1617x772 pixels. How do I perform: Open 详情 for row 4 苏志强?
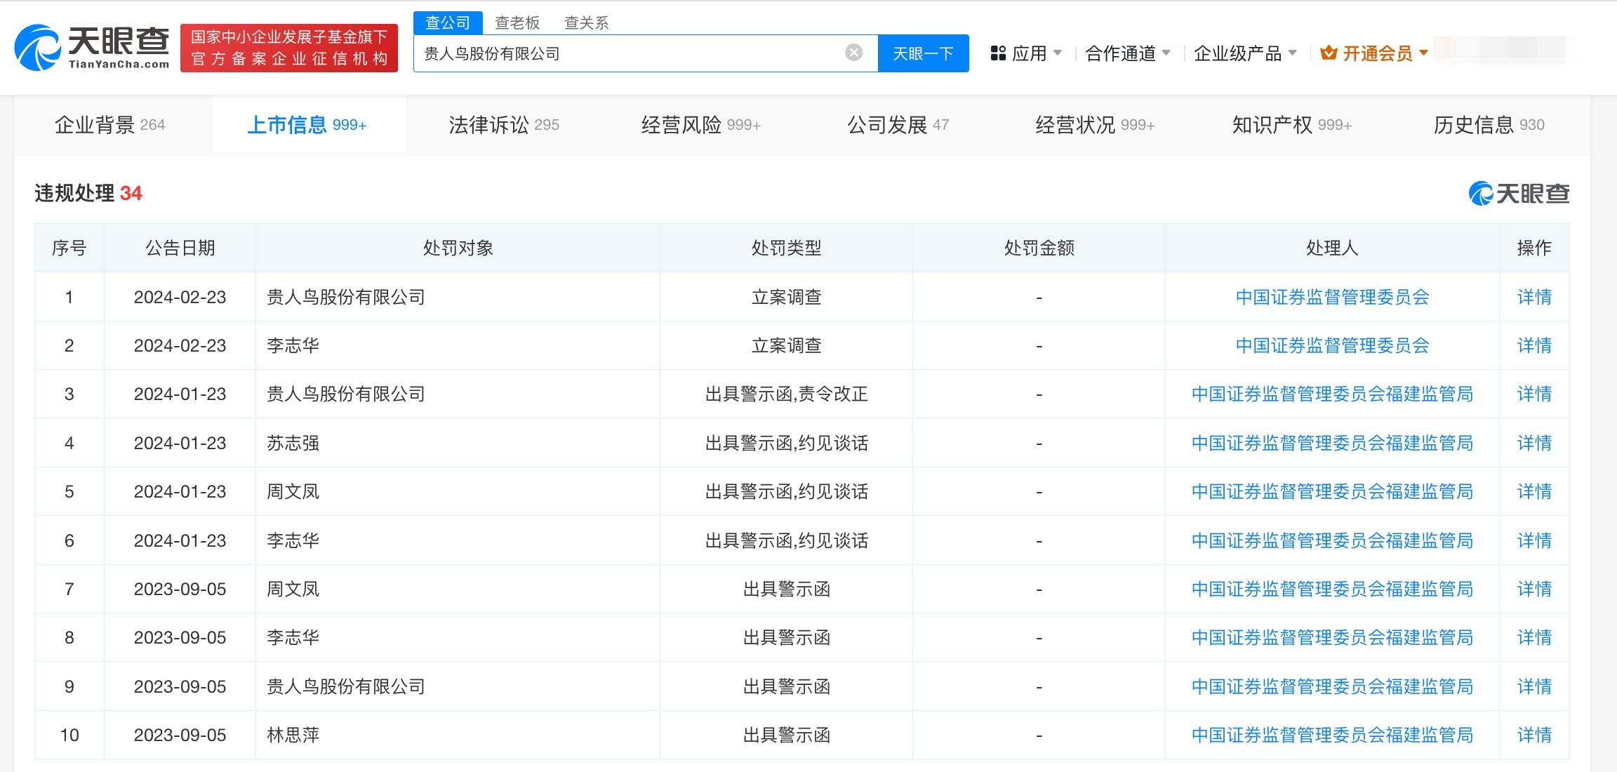point(1534,443)
